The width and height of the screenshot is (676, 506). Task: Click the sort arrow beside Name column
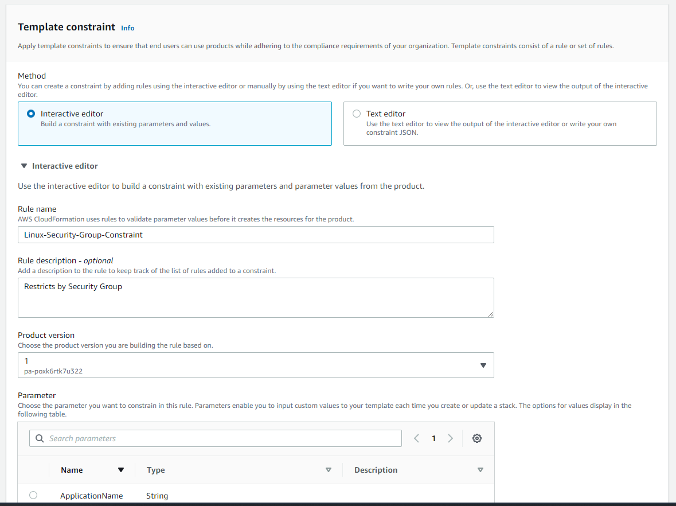click(120, 470)
